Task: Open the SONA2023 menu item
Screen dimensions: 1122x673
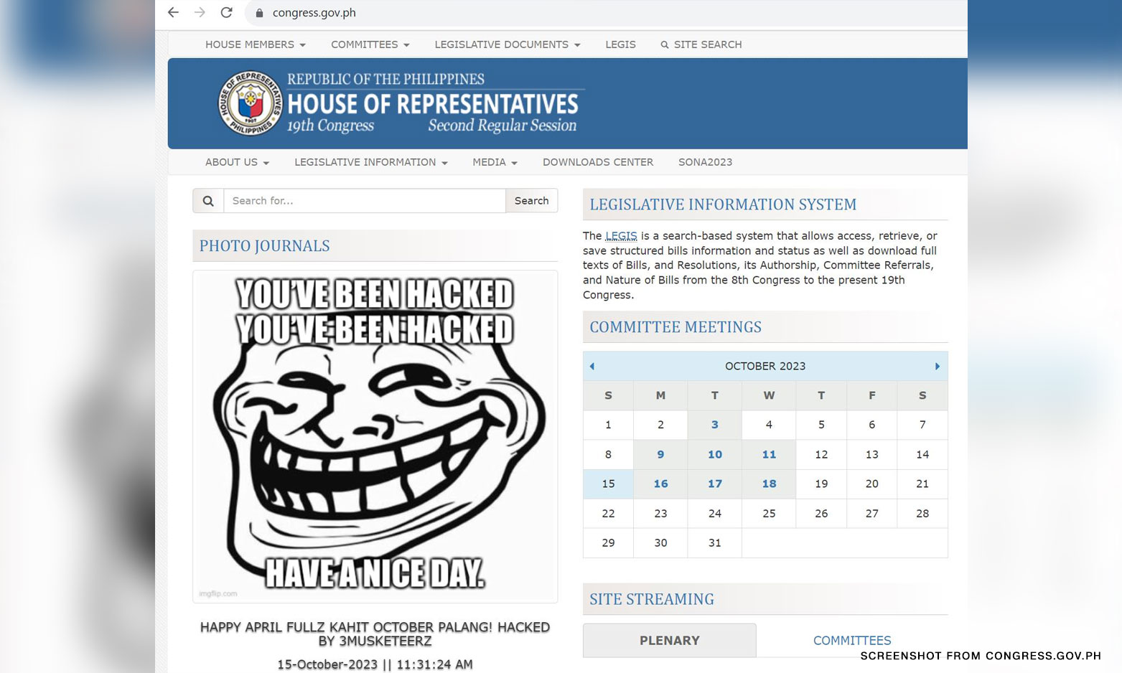Action: [705, 162]
